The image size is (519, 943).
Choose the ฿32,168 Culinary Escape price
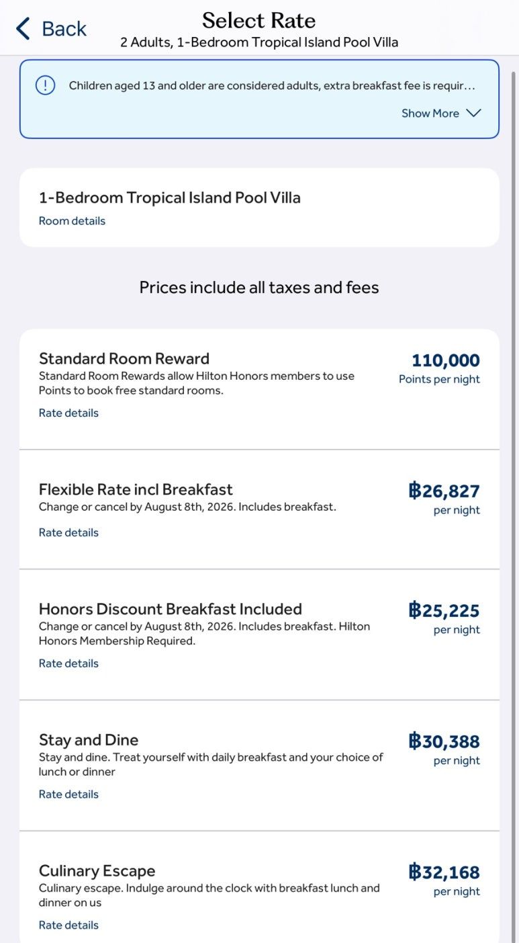point(444,880)
